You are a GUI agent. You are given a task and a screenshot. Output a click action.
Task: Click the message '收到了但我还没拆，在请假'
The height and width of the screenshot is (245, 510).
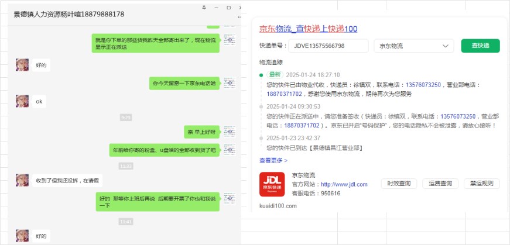67,180
